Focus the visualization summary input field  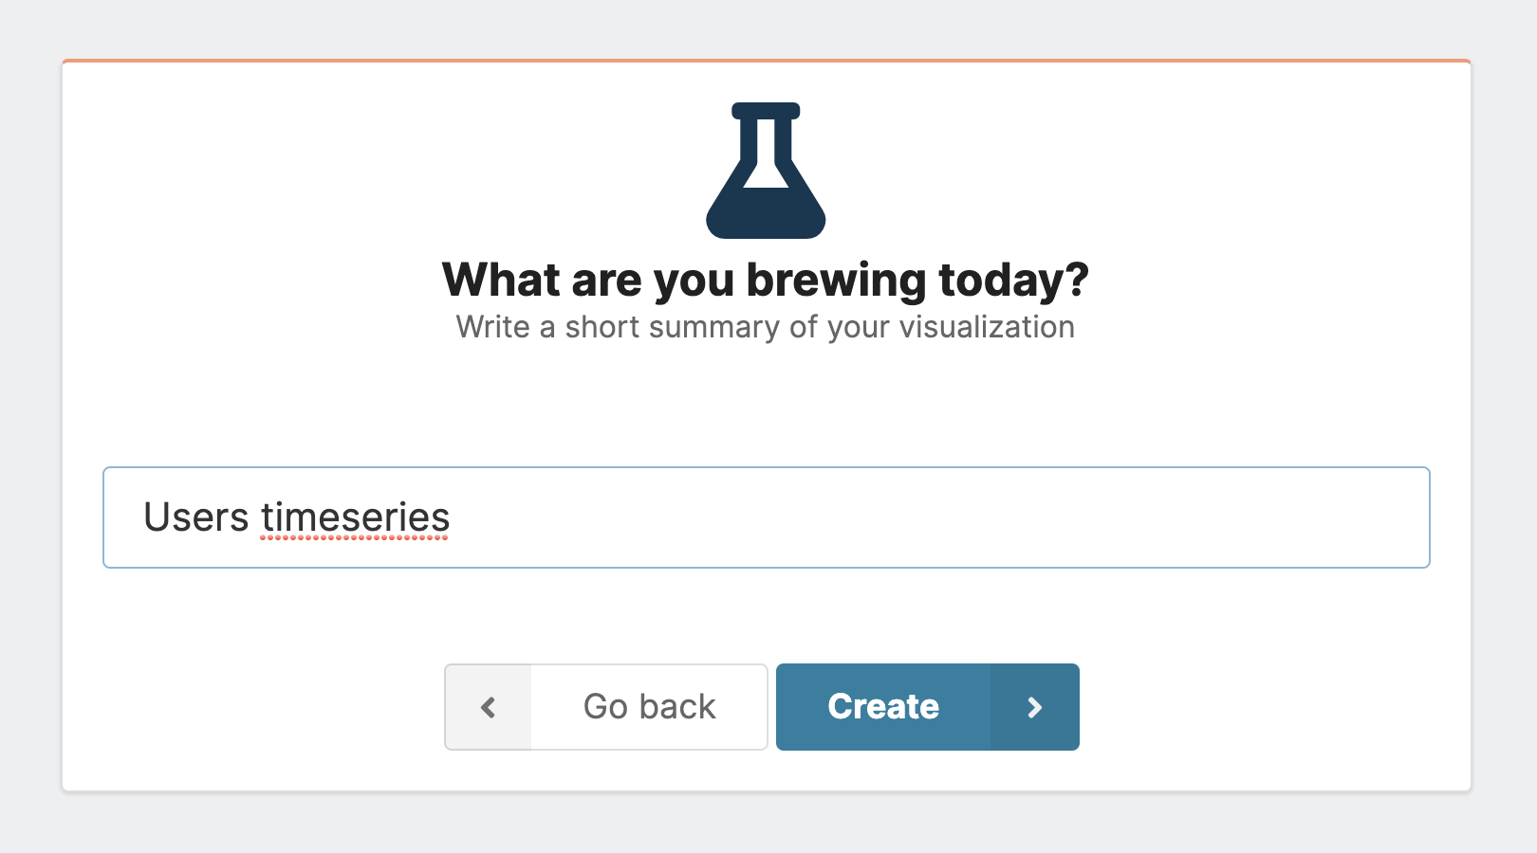[x=766, y=517]
